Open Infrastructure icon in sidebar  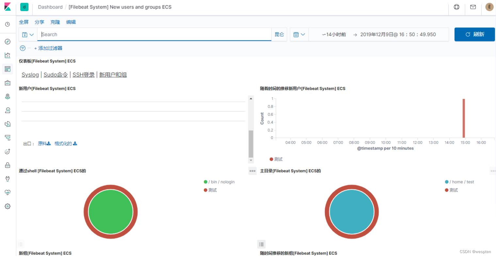point(8,124)
